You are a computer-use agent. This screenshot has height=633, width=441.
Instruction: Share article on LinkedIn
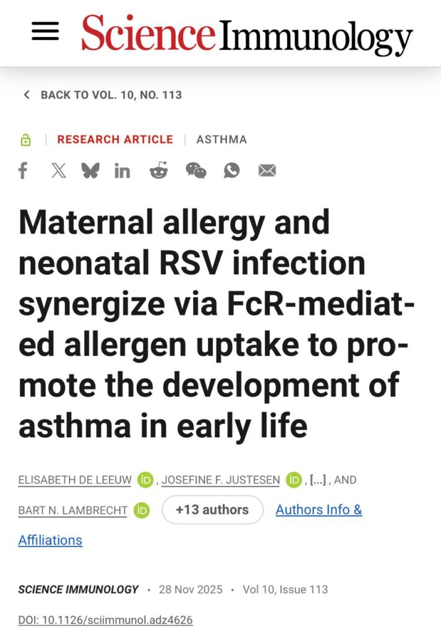click(122, 171)
